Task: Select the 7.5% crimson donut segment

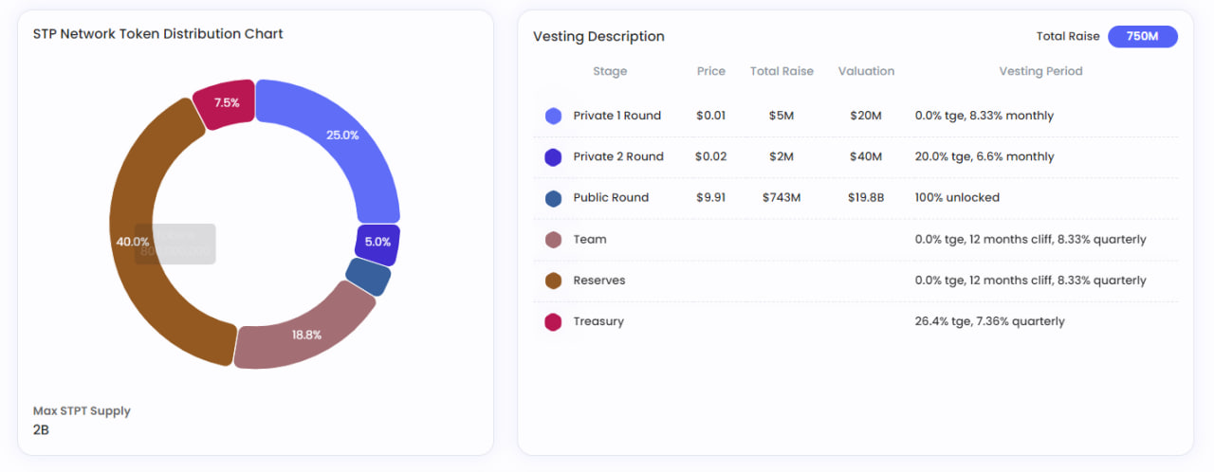Action: pyautogui.click(x=226, y=102)
